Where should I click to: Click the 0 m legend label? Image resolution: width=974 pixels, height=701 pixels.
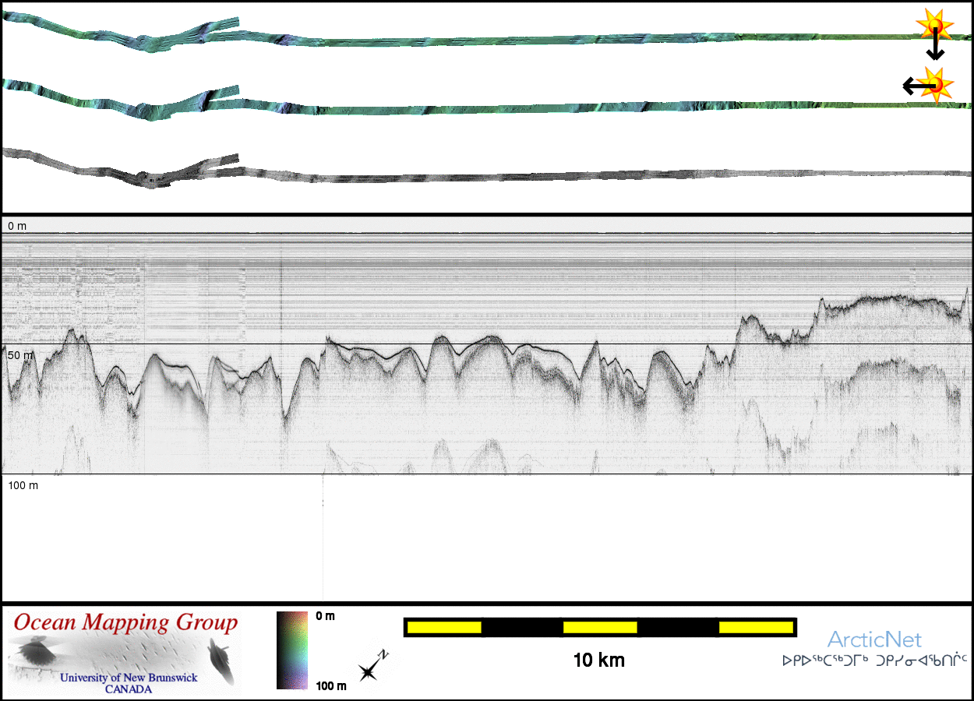pos(326,616)
